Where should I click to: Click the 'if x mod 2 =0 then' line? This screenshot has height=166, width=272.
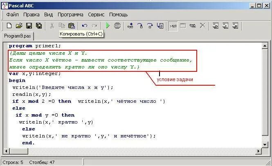(89, 101)
